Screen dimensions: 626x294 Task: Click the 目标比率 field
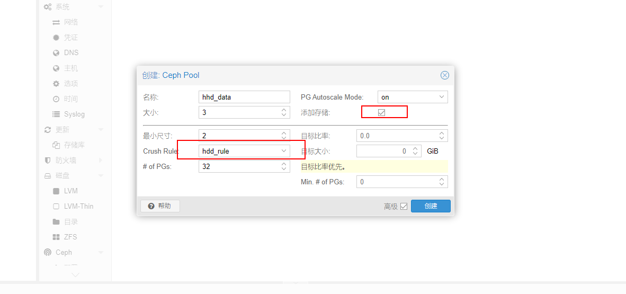click(402, 136)
